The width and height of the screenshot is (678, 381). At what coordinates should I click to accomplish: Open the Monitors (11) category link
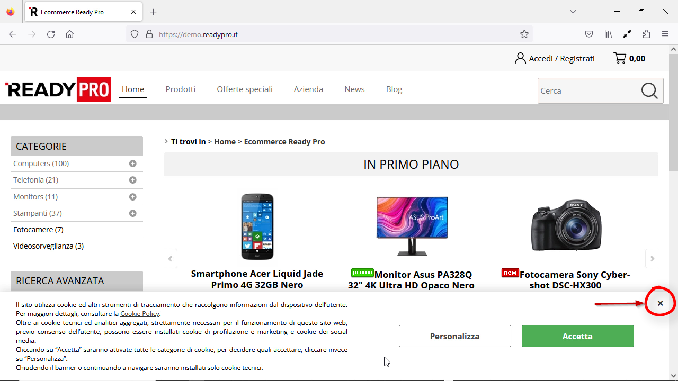(x=35, y=197)
